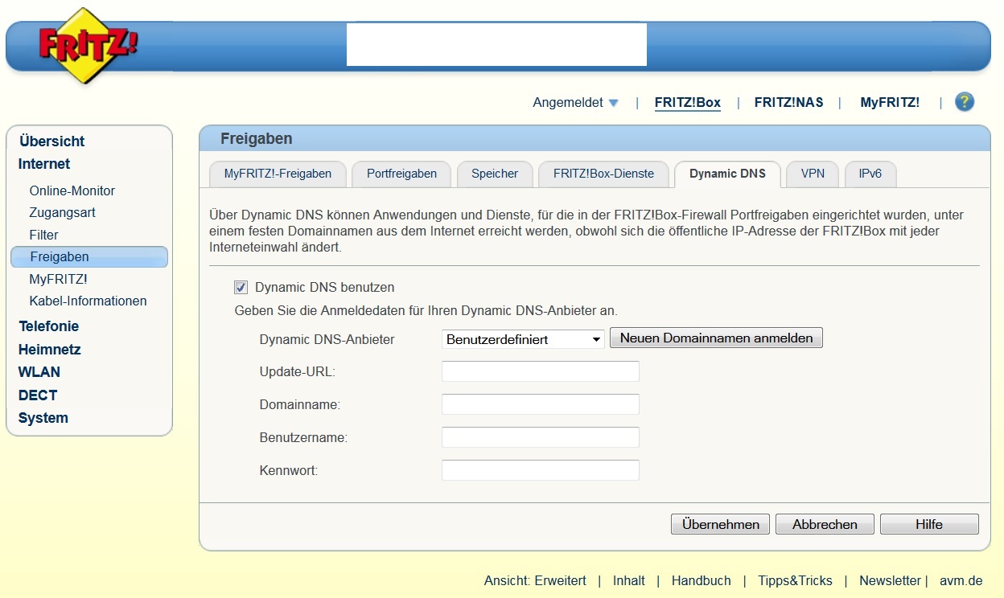This screenshot has width=1004, height=598.
Task: Expand DECT sidebar section
Action: pyautogui.click(x=38, y=395)
